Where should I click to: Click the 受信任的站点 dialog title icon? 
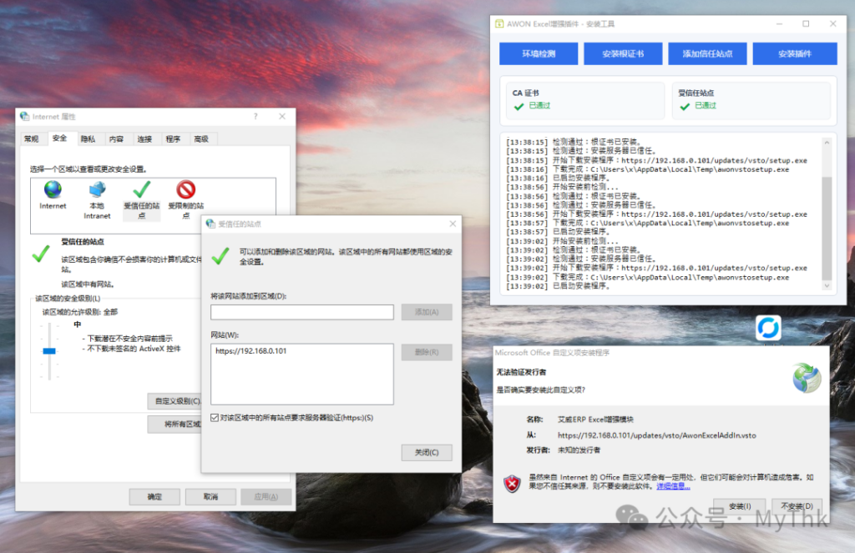click(x=210, y=224)
